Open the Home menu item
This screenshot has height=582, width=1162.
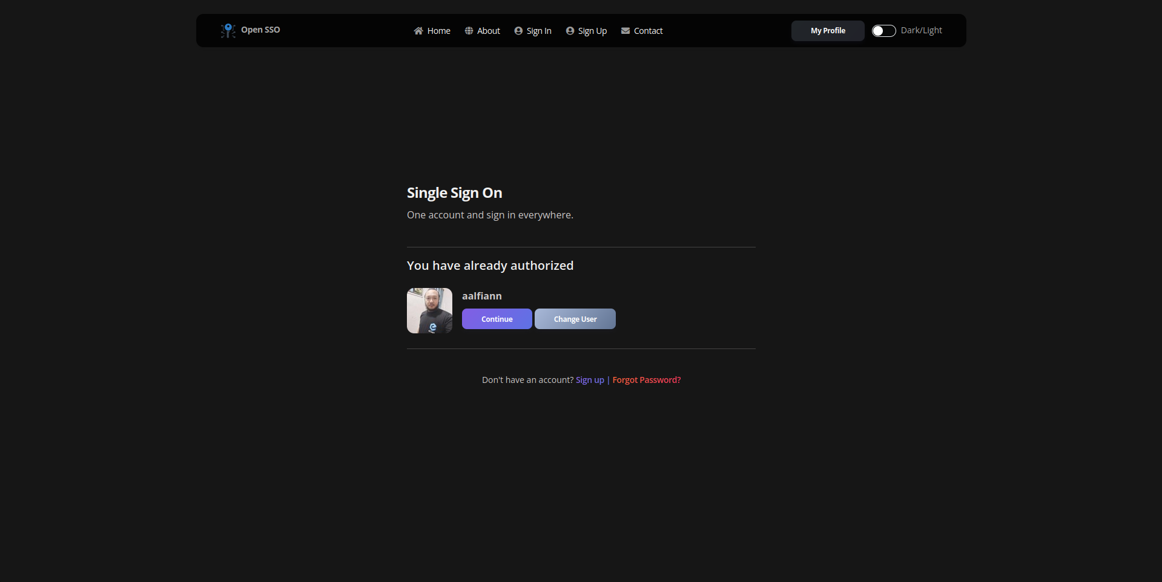coord(439,30)
